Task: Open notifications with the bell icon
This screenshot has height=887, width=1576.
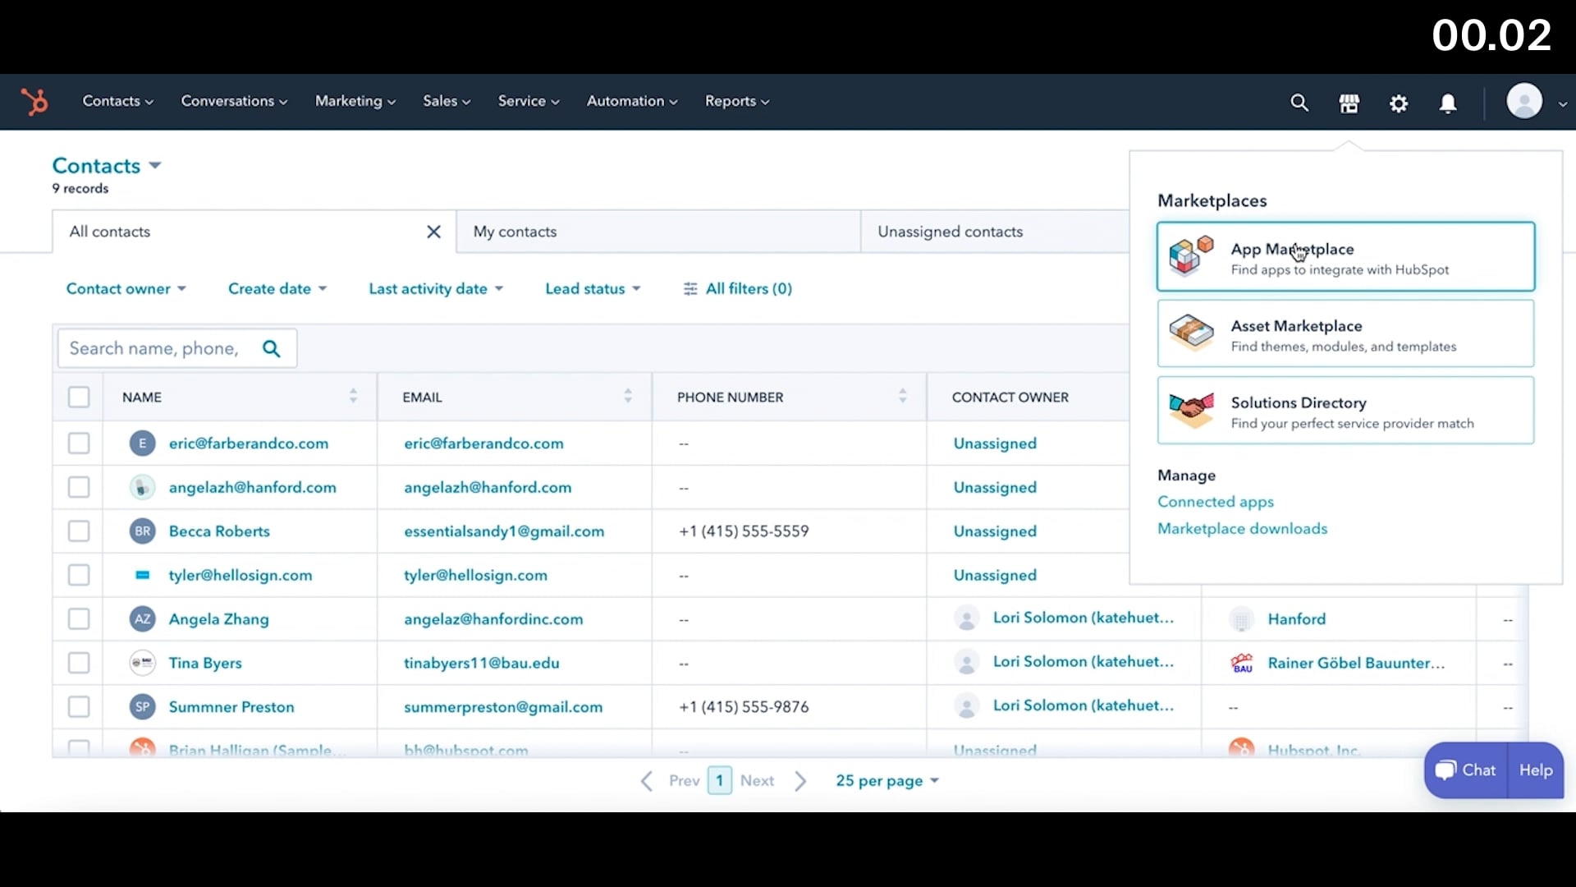Action: (1447, 103)
